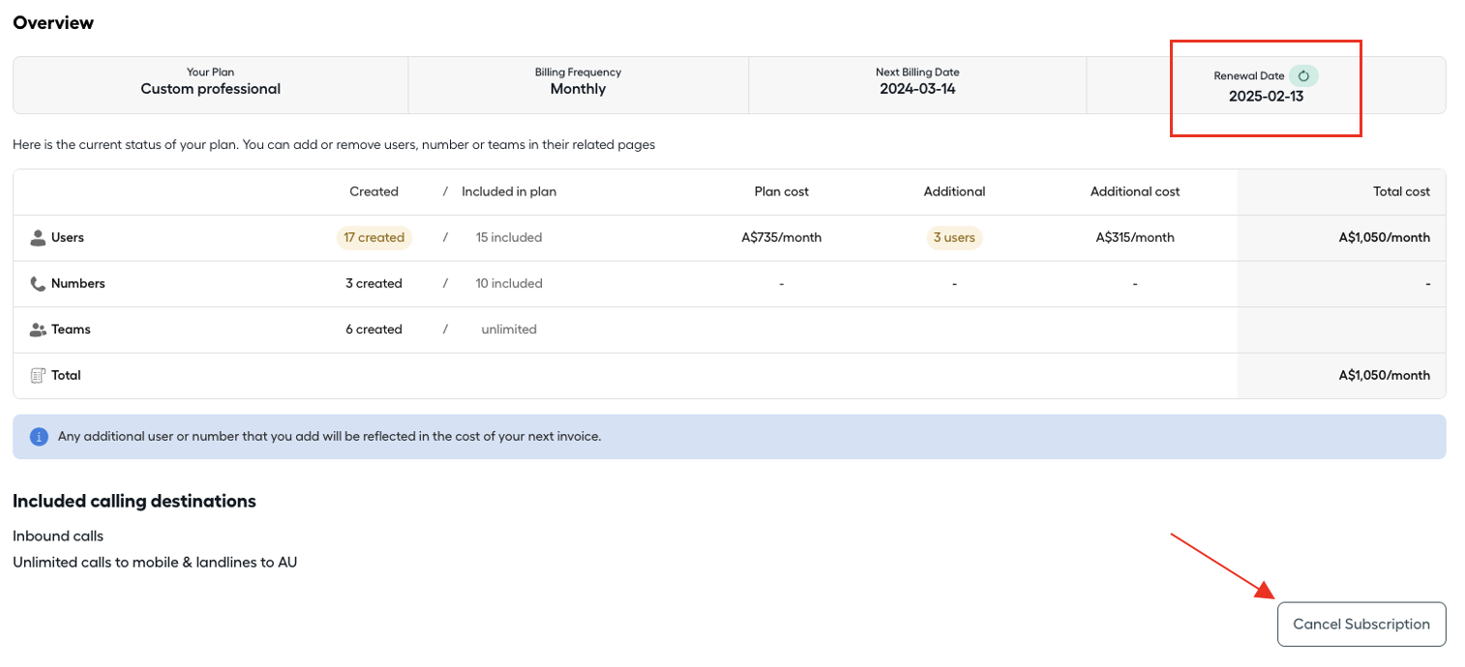The image size is (1465, 667).
Task: Click the 'Inbound calls' line
Action: (58, 536)
